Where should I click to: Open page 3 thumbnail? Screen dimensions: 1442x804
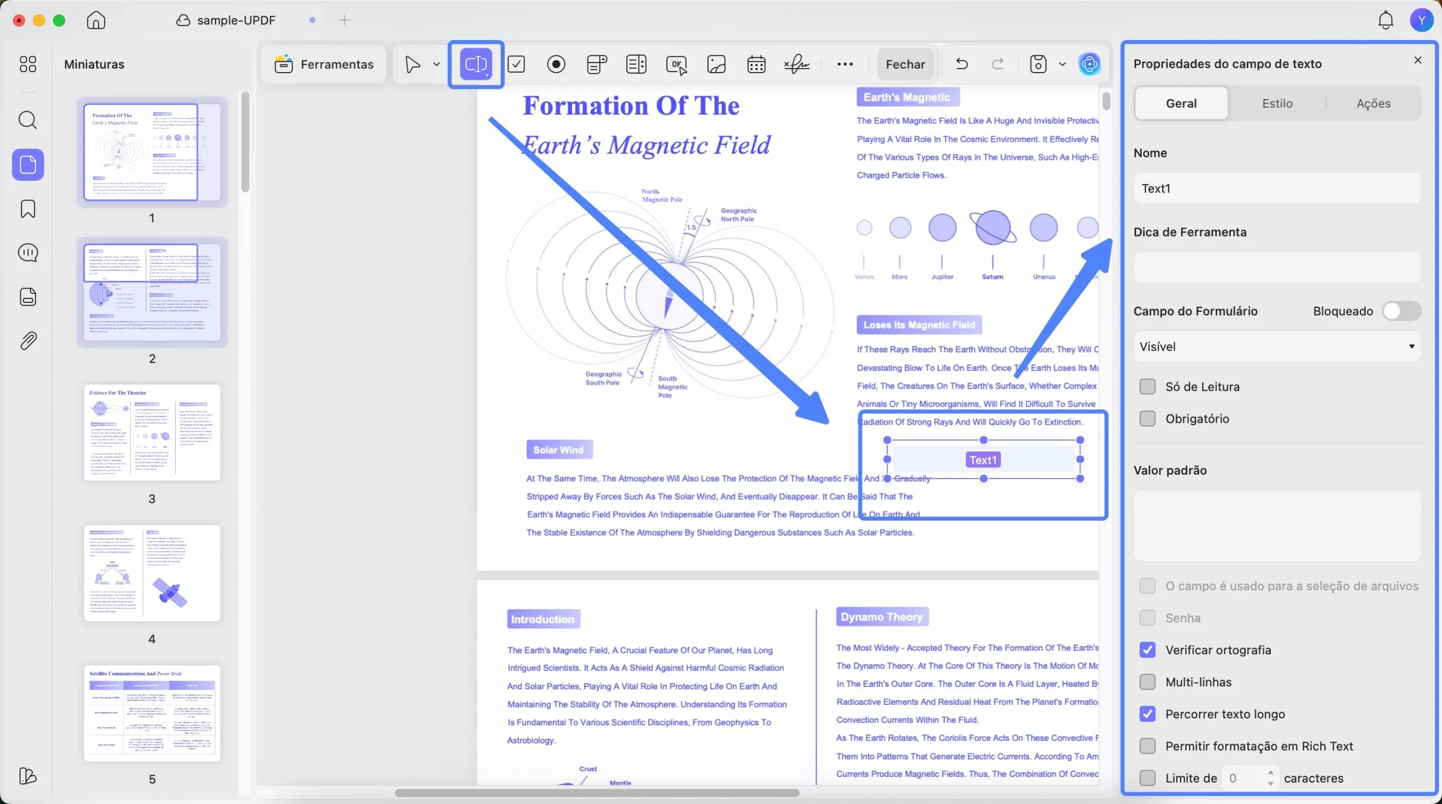152,432
